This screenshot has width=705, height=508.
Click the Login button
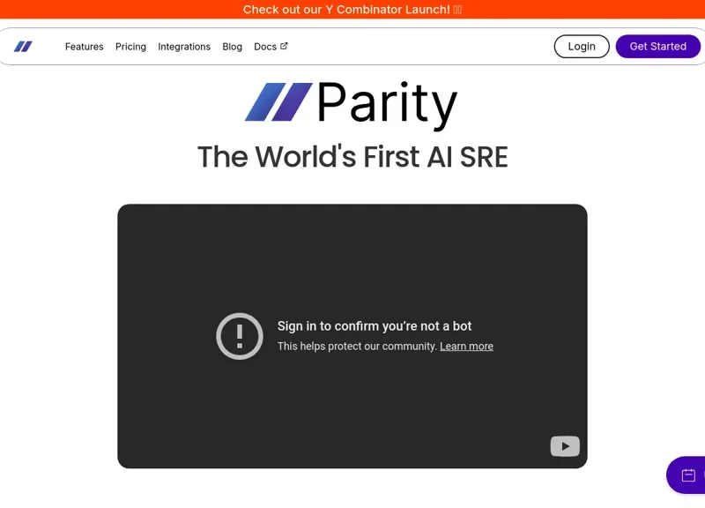coord(581,46)
